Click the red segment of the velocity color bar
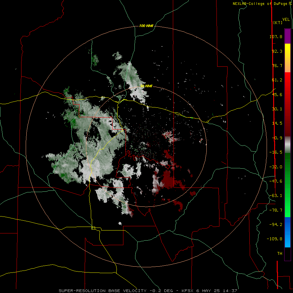This screenshot has width=293, height=293. (x=287, y=104)
